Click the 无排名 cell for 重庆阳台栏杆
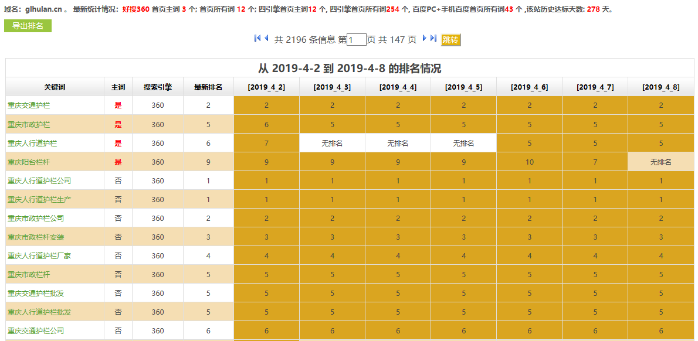Screen dimensions: 698x341 (x=661, y=161)
